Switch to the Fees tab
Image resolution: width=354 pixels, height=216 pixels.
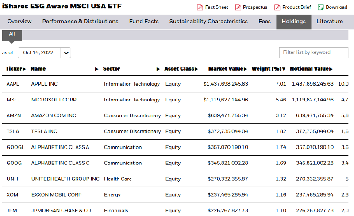(264, 22)
